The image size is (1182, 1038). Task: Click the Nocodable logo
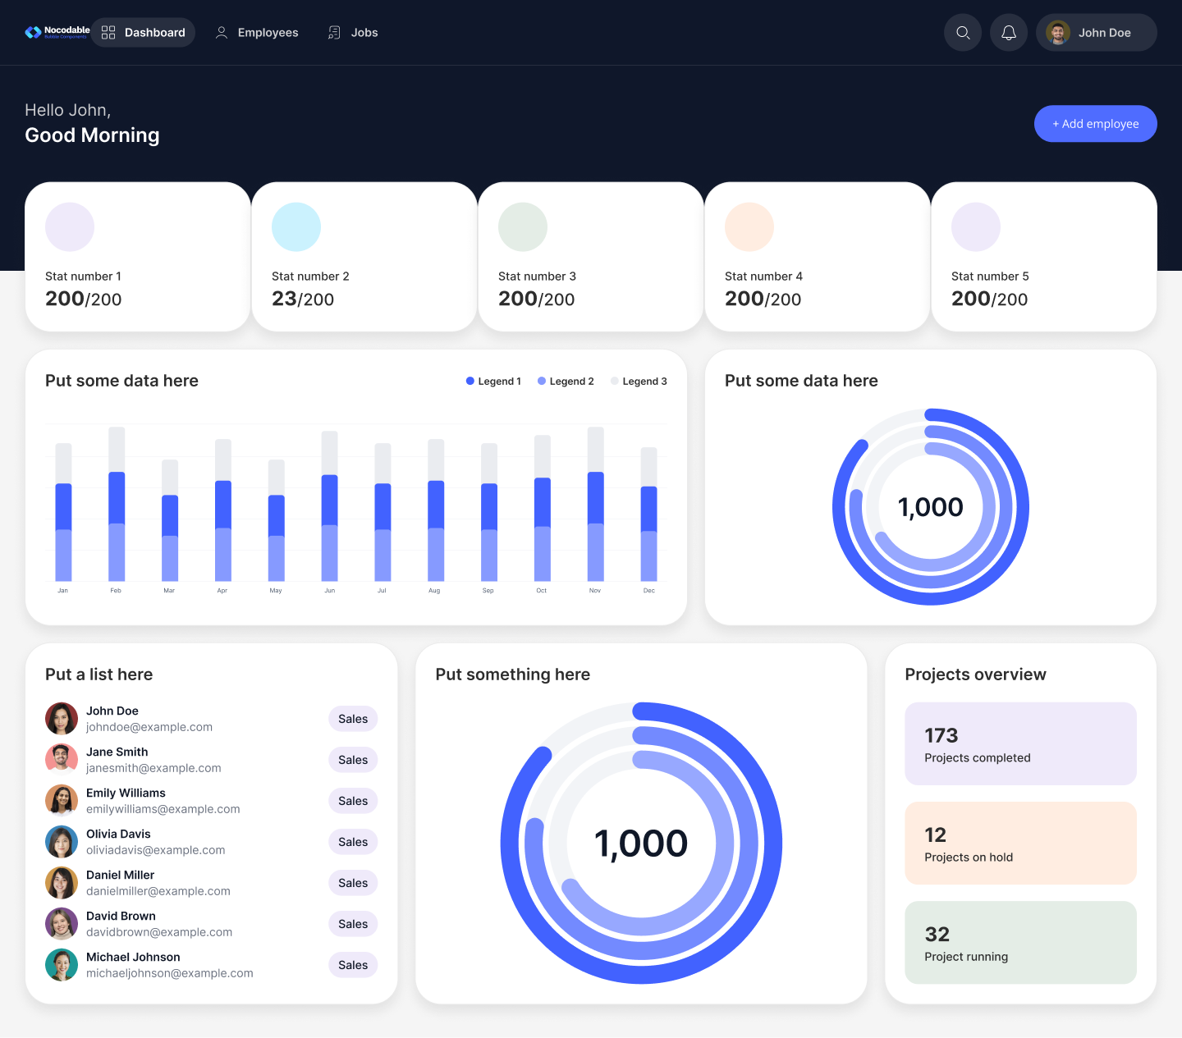[x=56, y=31]
